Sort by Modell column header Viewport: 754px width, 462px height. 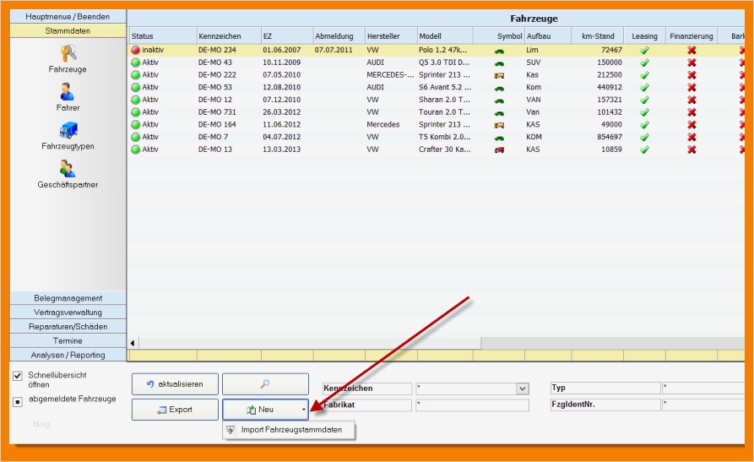(445, 36)
